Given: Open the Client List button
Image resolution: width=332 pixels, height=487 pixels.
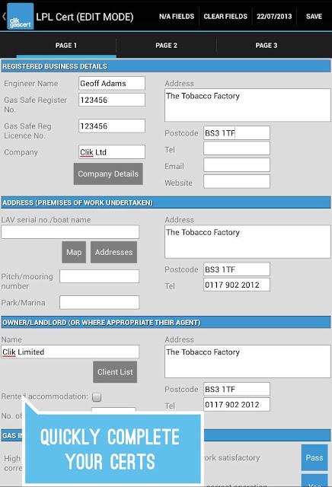Looking at the screenshot, I should (x=115, y=372).
